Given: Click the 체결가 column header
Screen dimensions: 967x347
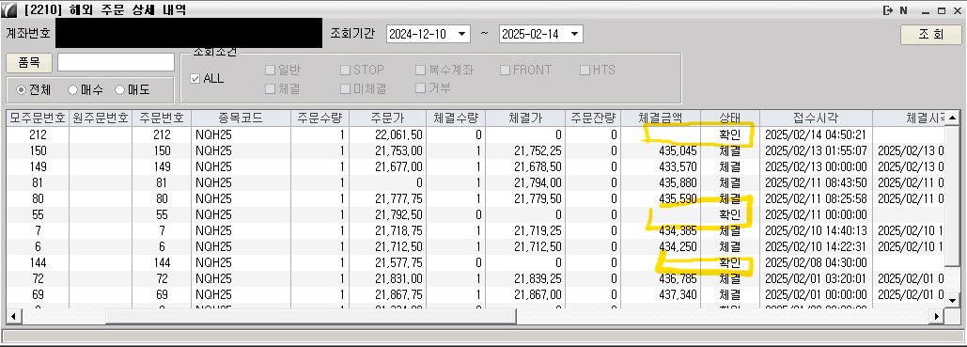Looking at the screenshot, I should tap(524, 118).
